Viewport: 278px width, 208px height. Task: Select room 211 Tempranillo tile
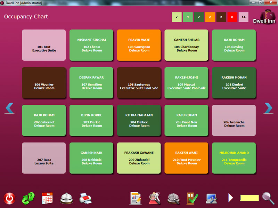[x=234, y=158]
